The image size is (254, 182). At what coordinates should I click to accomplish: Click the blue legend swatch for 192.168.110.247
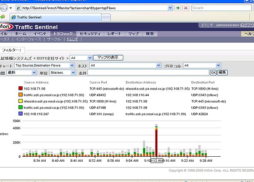tap(20, 114)
